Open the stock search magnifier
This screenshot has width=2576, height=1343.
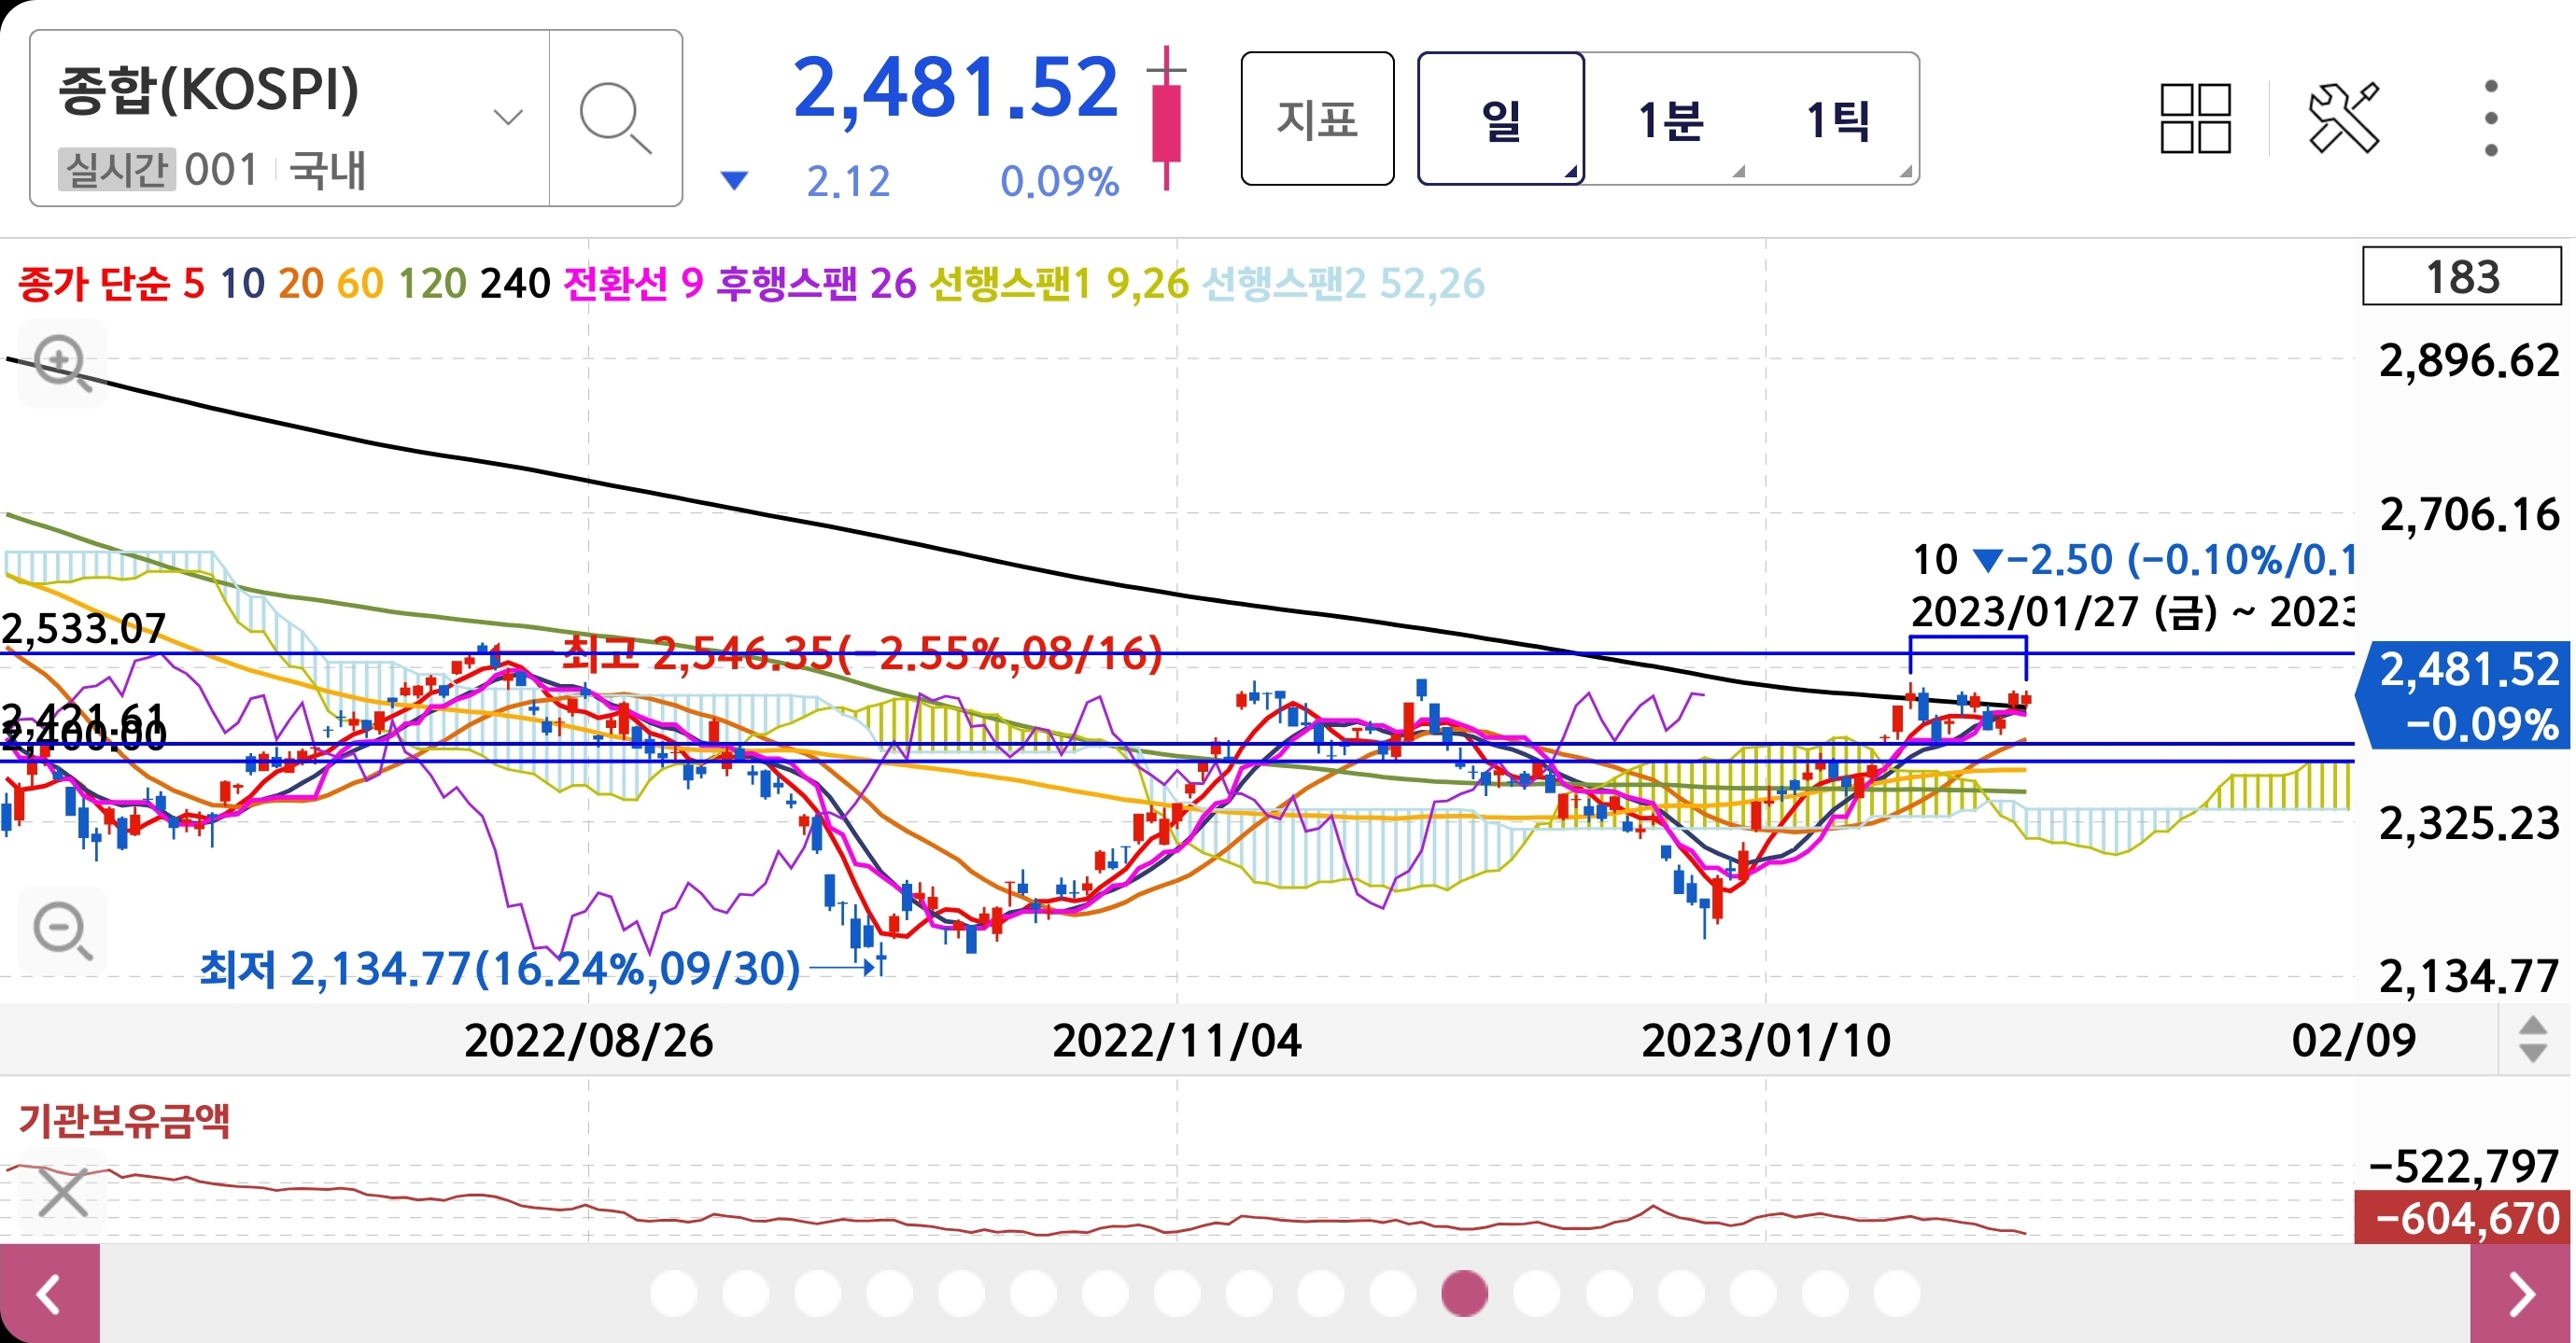click(614, 119)
